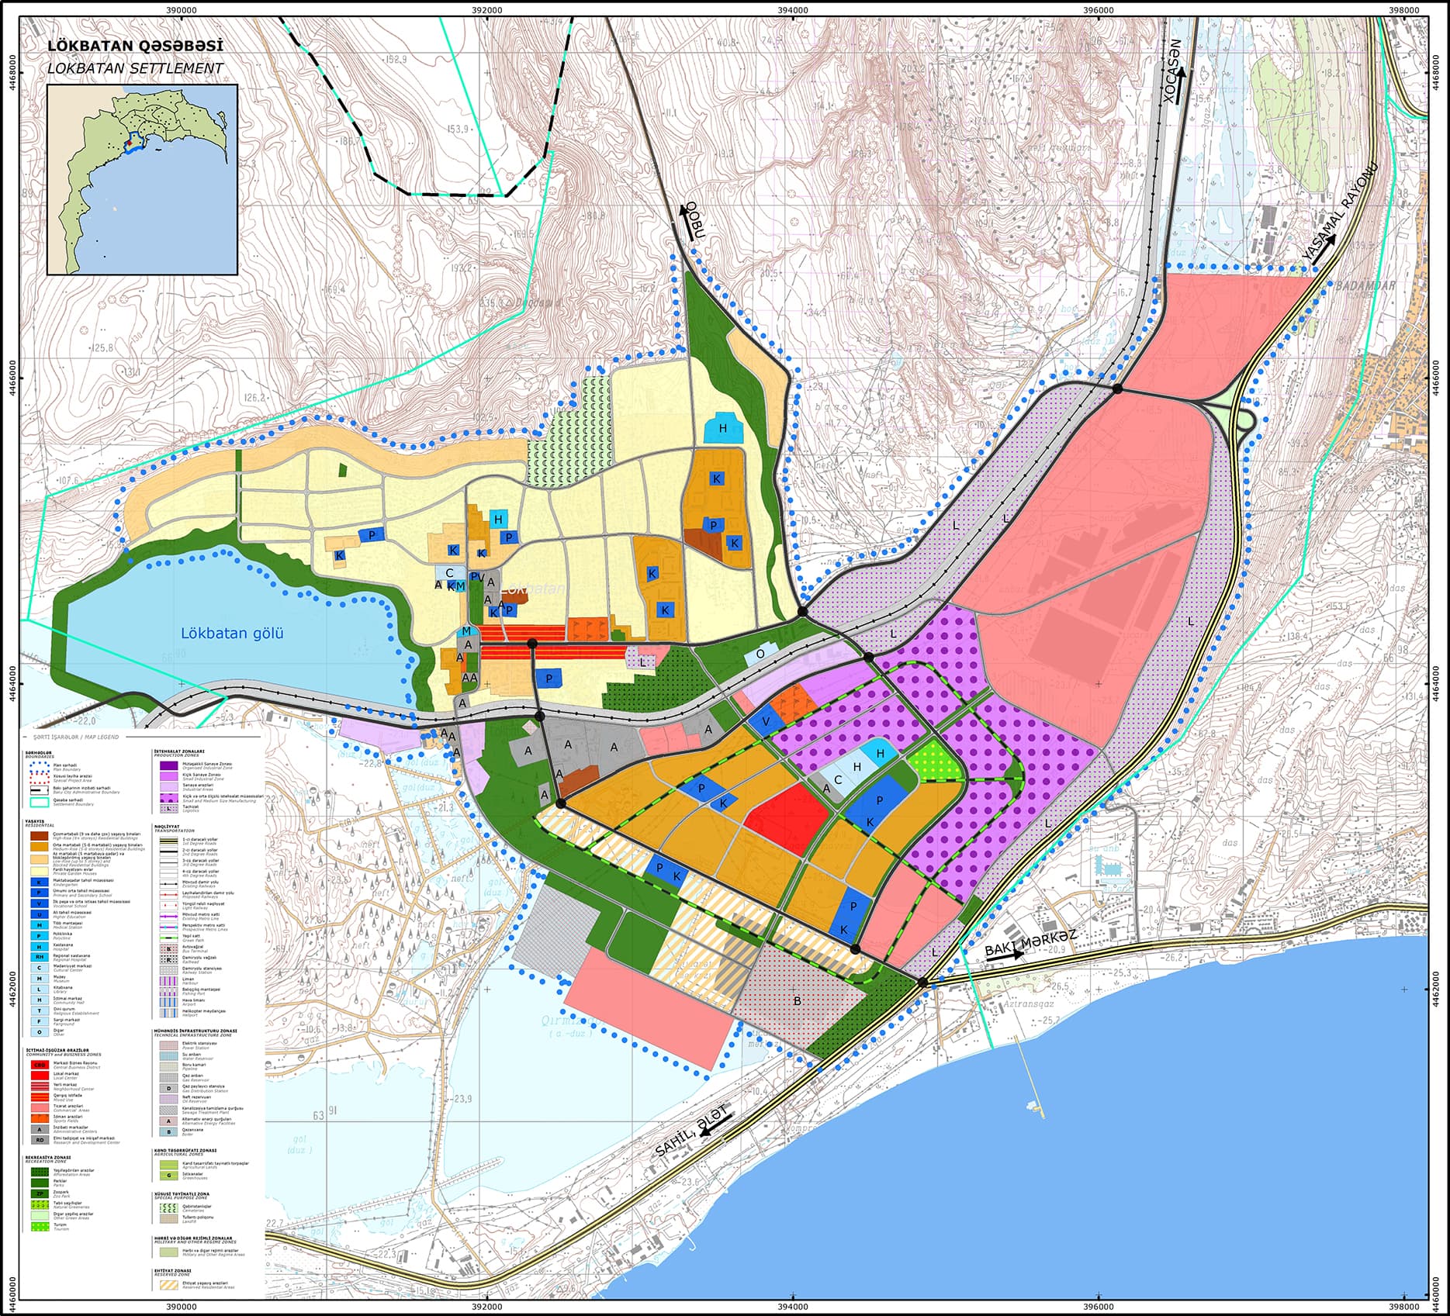Image resolution: width=1450 pixels, height=1316 pixels.
Task: Select the 'O' marker on the map
Action: pyautogui.click(x=760, y=654)
